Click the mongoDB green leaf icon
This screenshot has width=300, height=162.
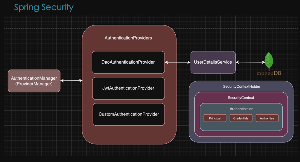point(269,60)
